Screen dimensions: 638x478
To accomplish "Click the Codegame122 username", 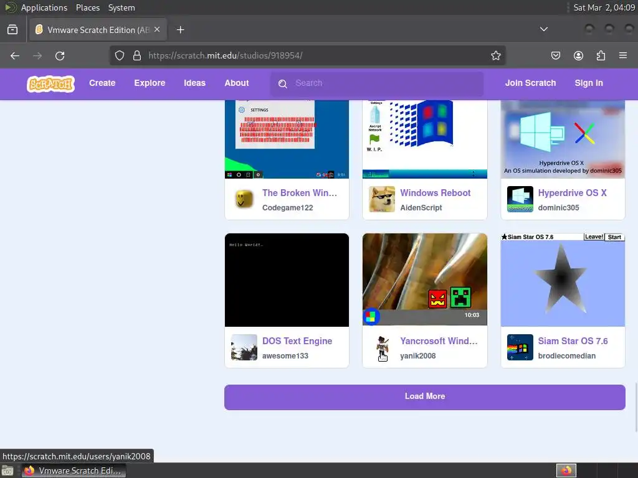I will pos(287,208).
